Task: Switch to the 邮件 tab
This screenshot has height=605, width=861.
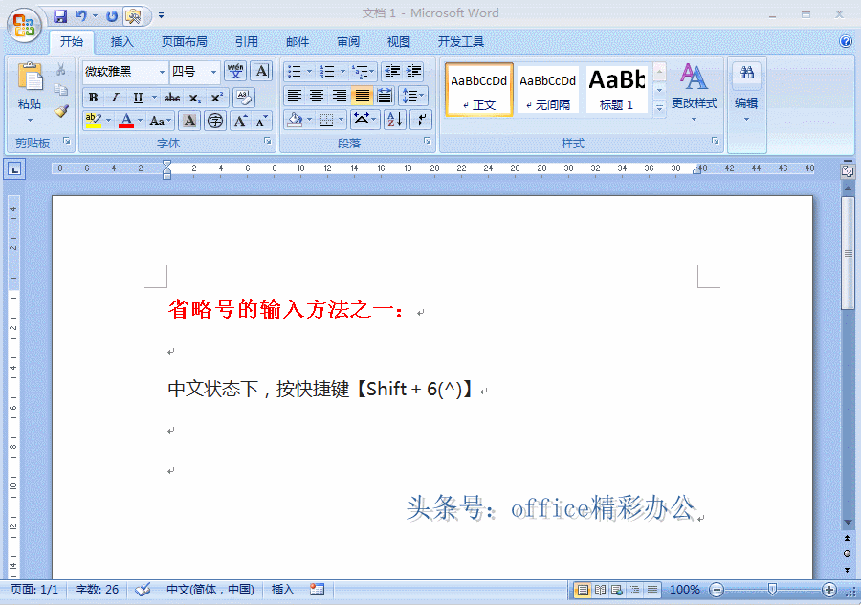Action: pos(298,42)
